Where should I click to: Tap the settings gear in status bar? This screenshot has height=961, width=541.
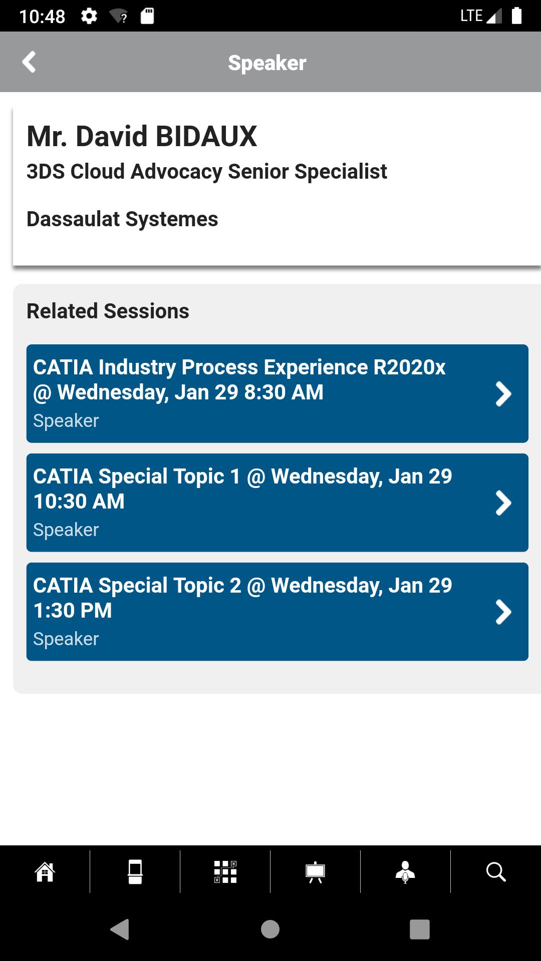click(89, 16)
